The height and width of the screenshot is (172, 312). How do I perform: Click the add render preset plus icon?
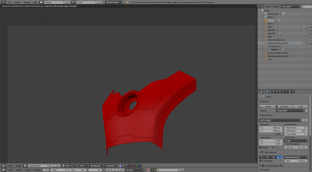[303, 120]
